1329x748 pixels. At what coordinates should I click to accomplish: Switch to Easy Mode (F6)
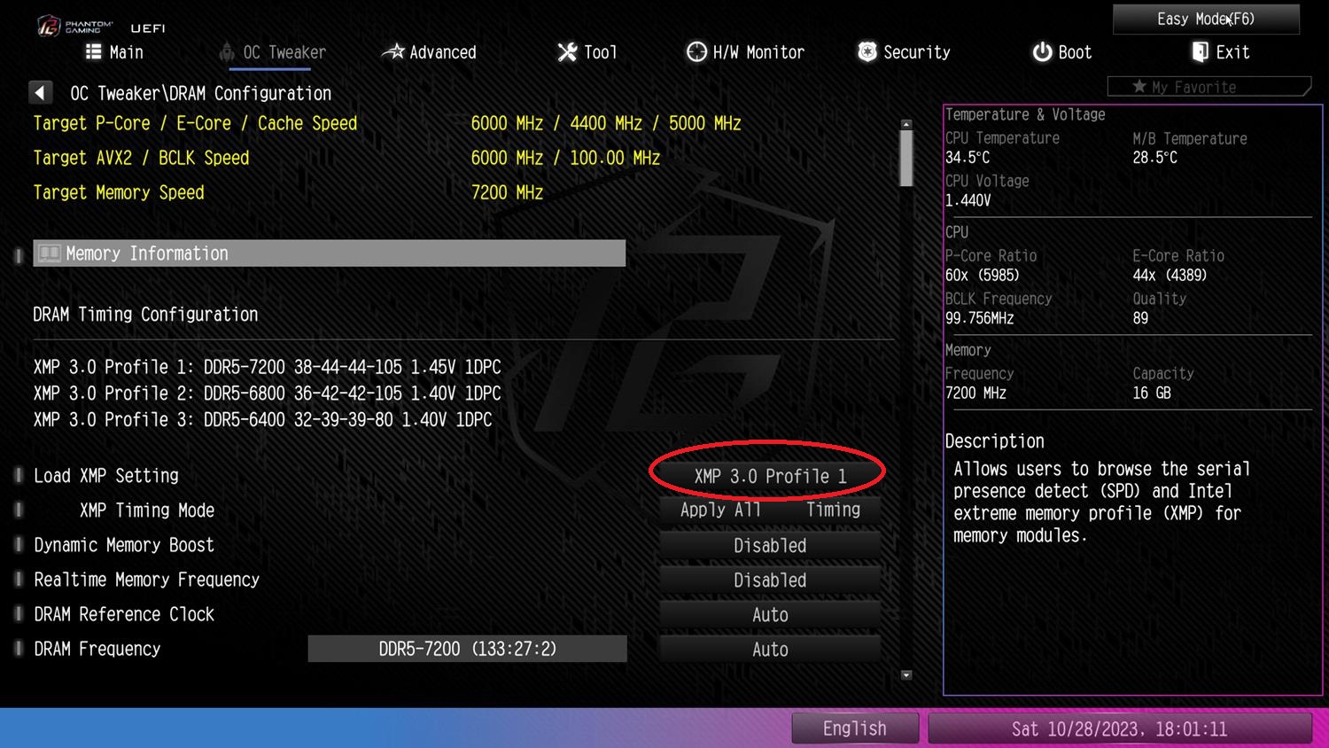(1206, 19)
